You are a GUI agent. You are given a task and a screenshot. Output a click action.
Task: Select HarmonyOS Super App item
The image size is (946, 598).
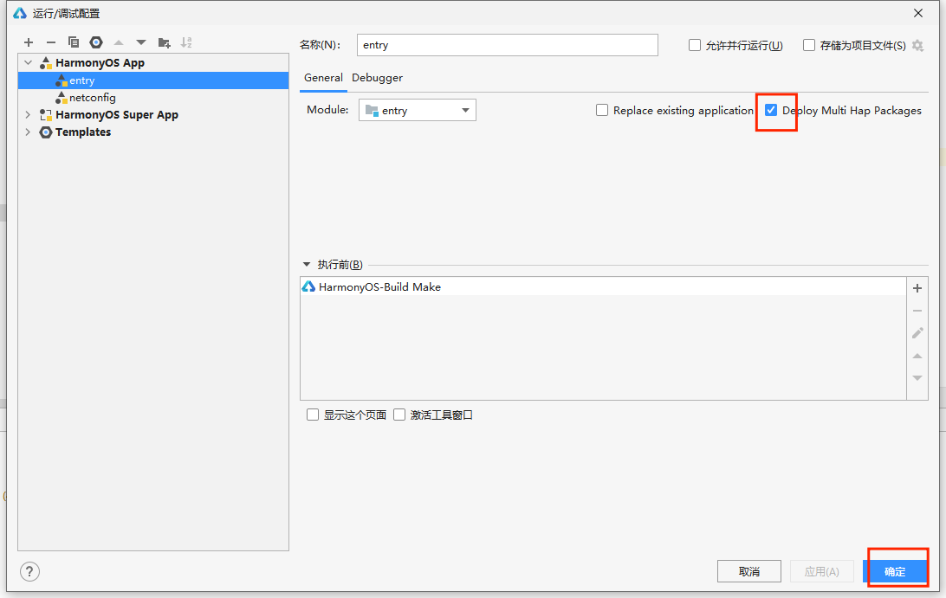coord(117,114)
